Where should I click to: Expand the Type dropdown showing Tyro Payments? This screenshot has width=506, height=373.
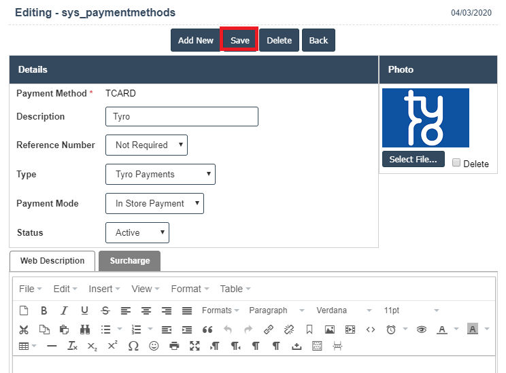pos(161,174)
